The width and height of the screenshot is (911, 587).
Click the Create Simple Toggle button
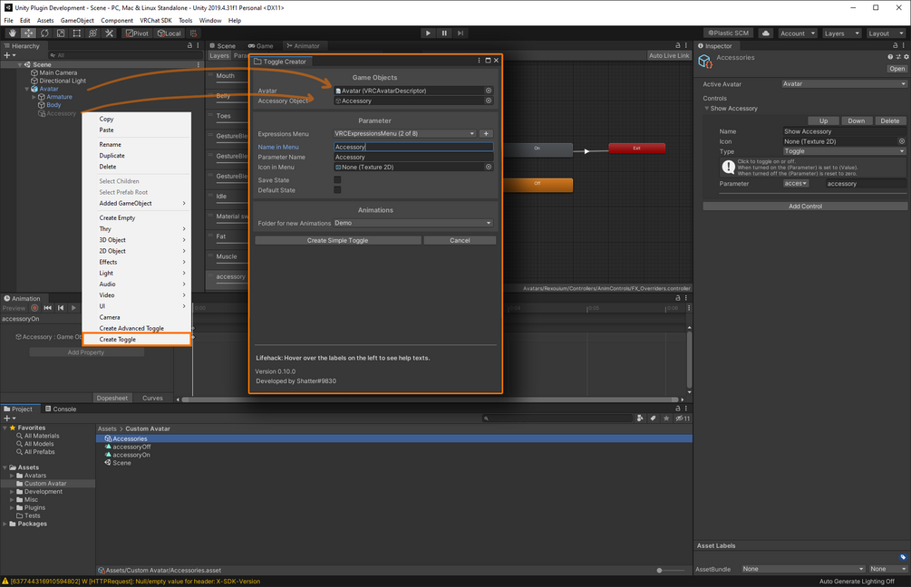pos(337,240)
